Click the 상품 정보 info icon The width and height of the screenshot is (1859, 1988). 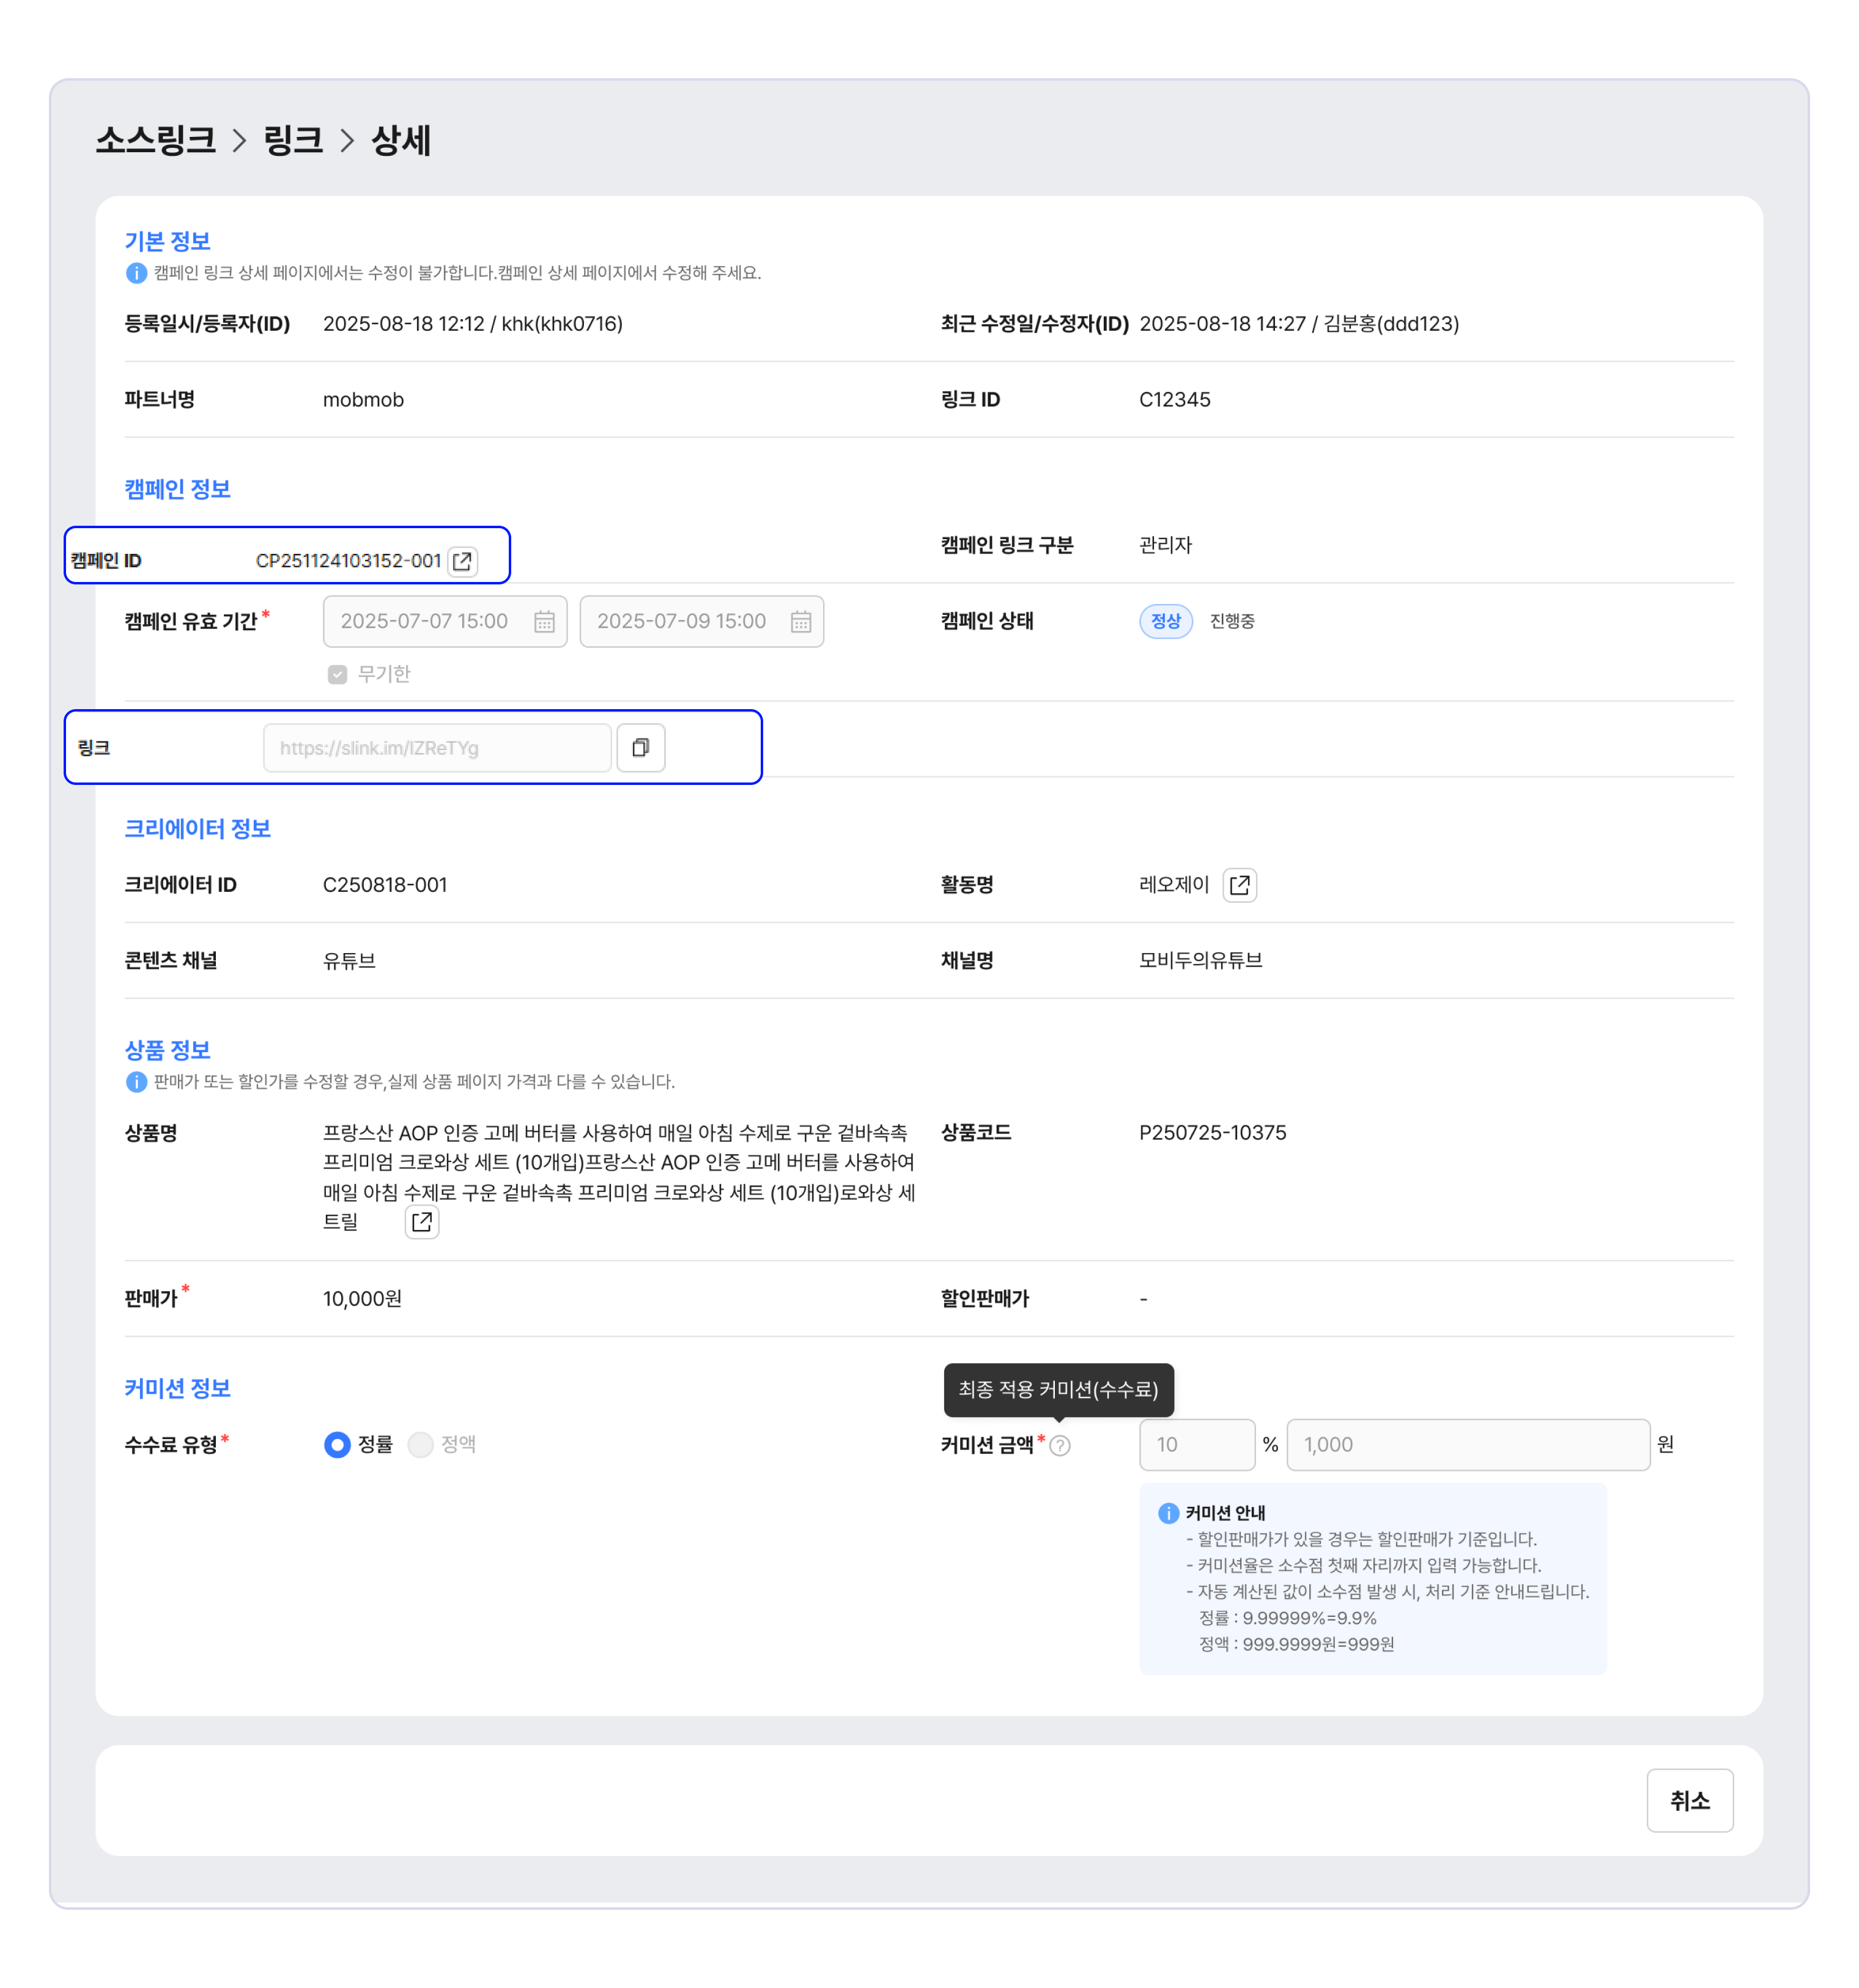click(136, 1082)
